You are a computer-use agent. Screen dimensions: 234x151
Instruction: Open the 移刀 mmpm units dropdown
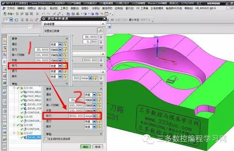point(94,116)
